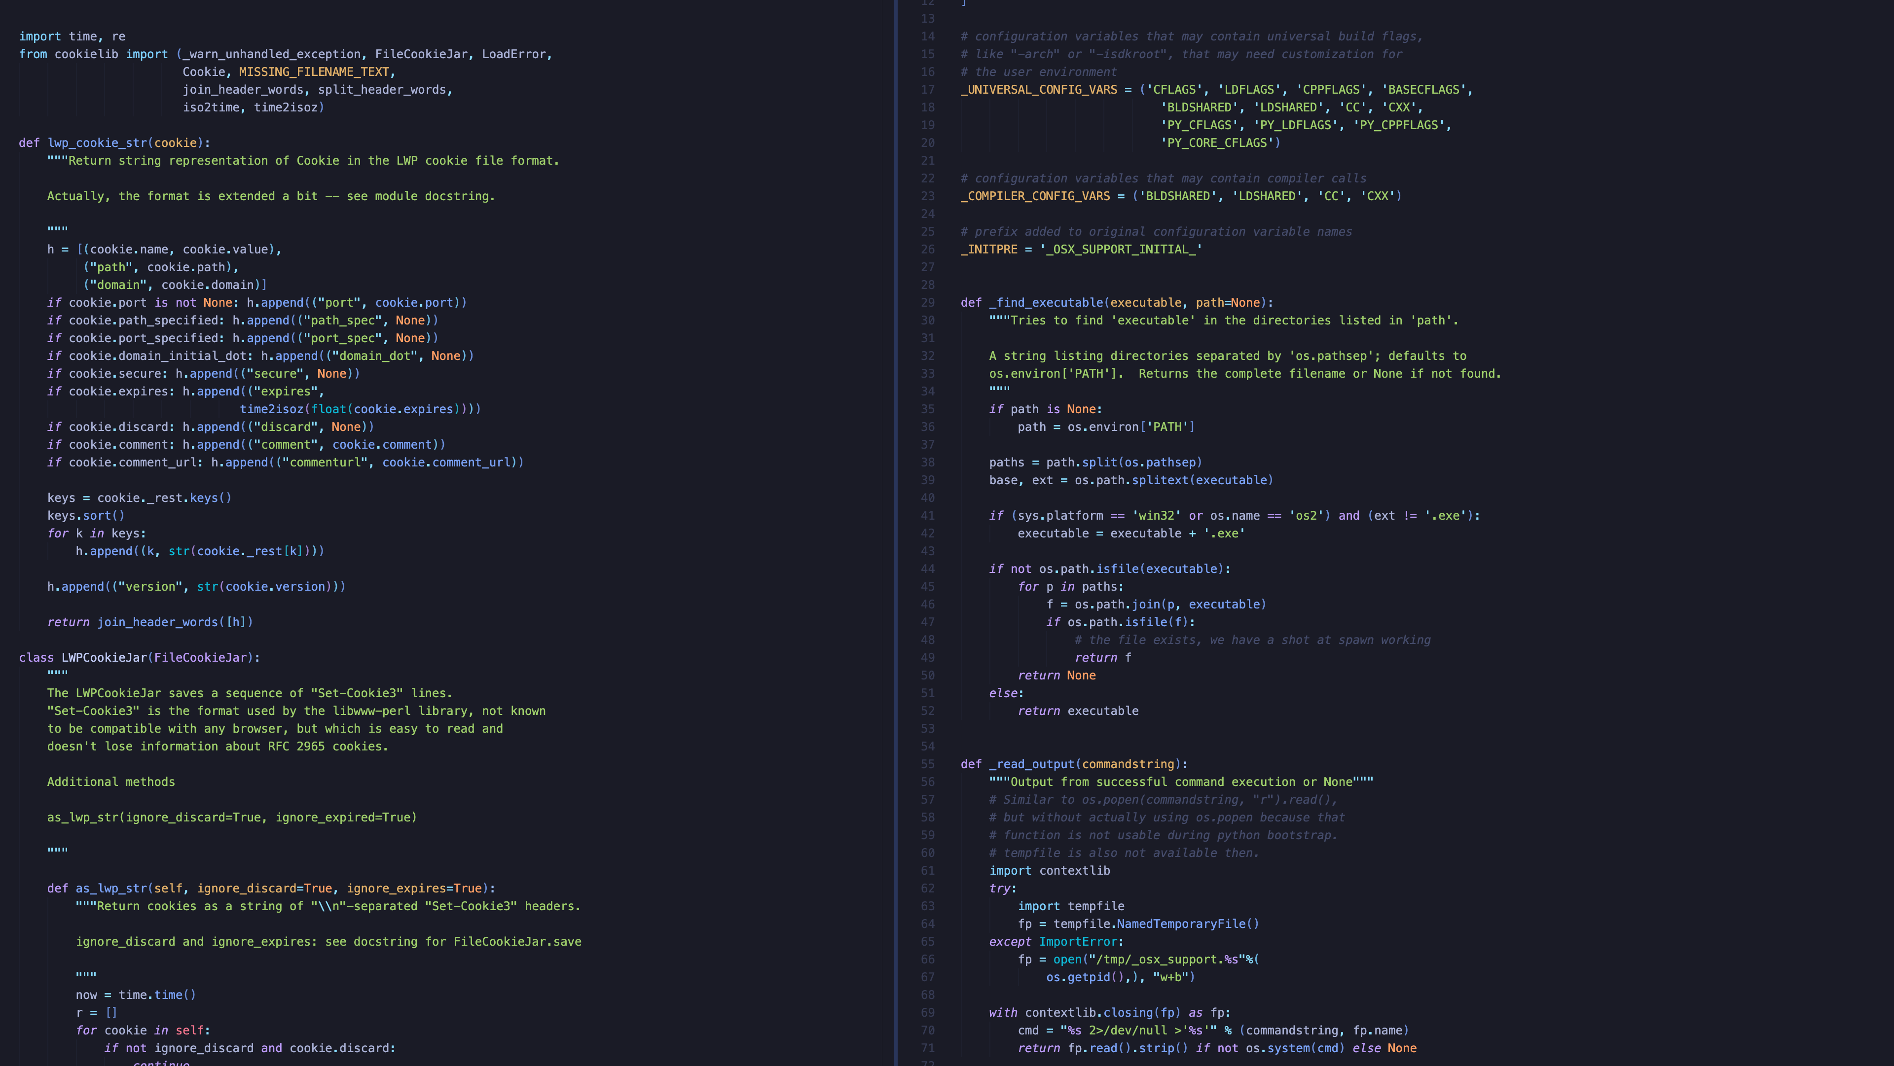Click line number 44 in gutter

[x=927, y=569]
